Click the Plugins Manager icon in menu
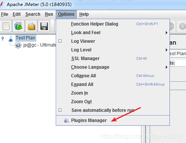The height and width of the screenshot is (143, 186). [x=66, y=120]
